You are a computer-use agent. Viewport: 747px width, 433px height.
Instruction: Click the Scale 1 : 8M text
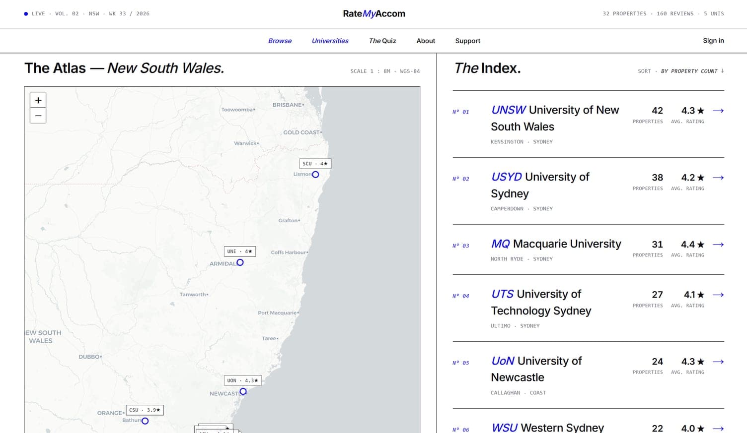pyautogui.click(x=370, y=71)
